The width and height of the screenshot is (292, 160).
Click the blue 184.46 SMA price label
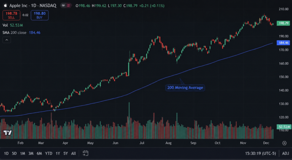click(283, 43)
